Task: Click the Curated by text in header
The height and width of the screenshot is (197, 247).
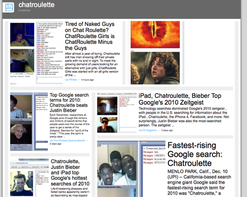Action: pos(24,10)
